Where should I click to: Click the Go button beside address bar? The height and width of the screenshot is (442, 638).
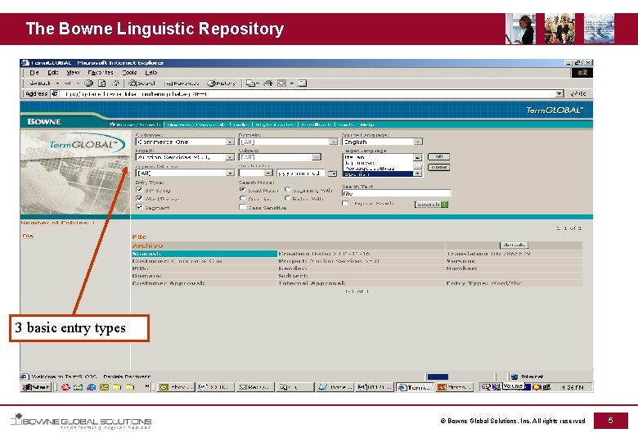(578, 93)
